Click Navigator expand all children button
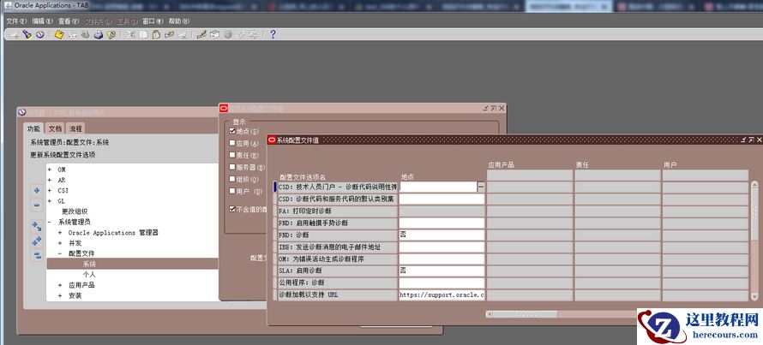 (37, 227)
